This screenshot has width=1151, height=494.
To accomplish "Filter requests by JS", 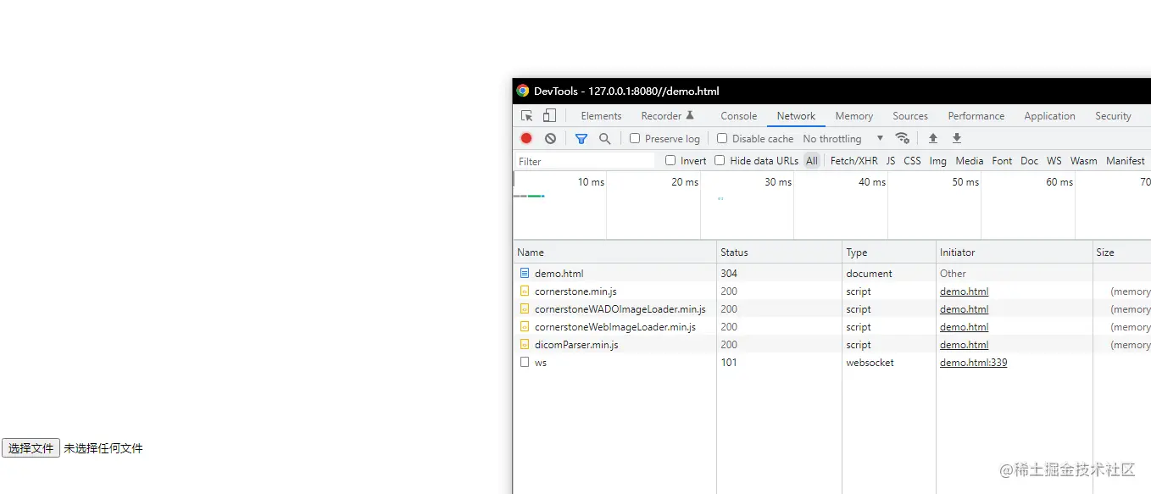I will pyautogui.click(x=891, y=160).
